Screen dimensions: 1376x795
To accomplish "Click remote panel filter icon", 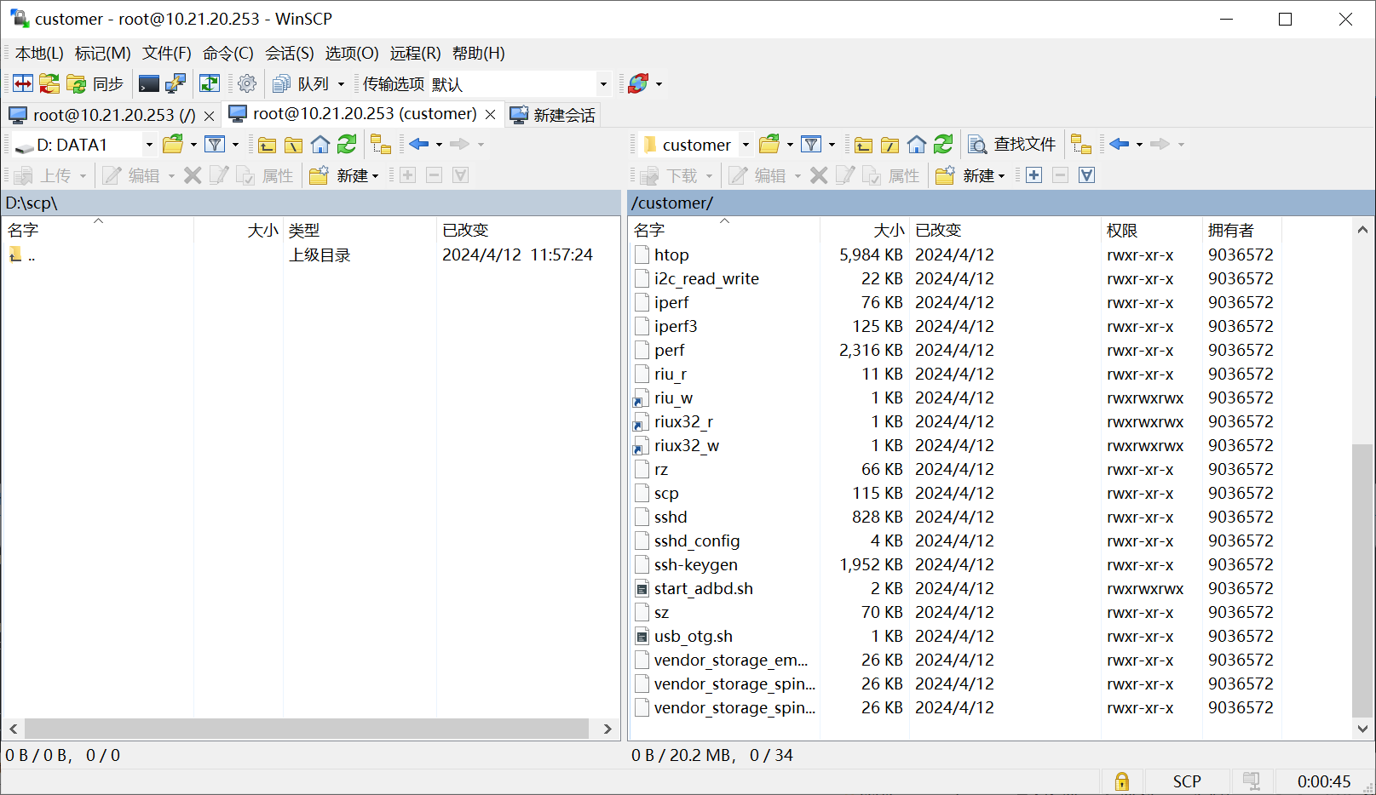I will (812, 144).
